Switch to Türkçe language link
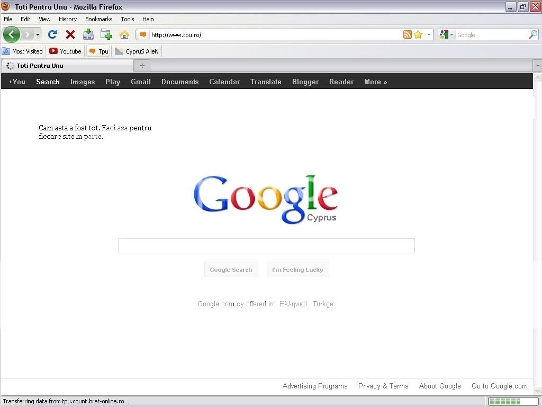Viewport: 542px width, 407px height. pyautogui.click(x=323, y=304)
